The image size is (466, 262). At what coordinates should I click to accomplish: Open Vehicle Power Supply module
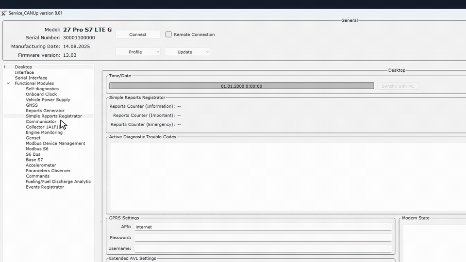tap(48, 99)
